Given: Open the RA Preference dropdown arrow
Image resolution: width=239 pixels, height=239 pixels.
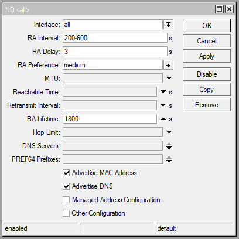Looking at the screenshot, I should pos(168,65).
